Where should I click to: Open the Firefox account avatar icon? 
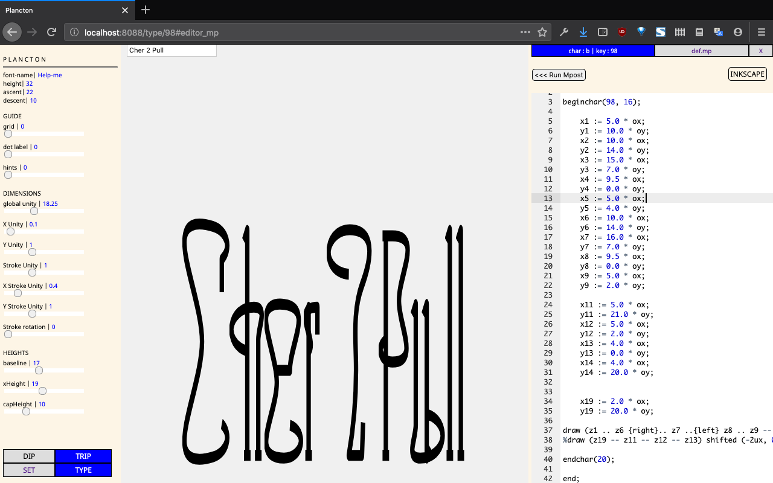737,32
